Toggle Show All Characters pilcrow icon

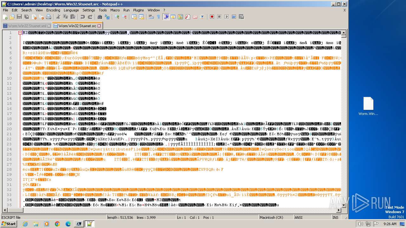pyautogui.click(x=159, y=17)
